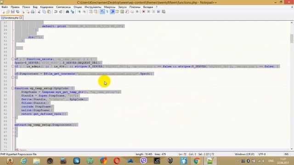The image size is (294, 165).
Task: Click vertical scrollbar down arrow
Action: pos(292,149)
